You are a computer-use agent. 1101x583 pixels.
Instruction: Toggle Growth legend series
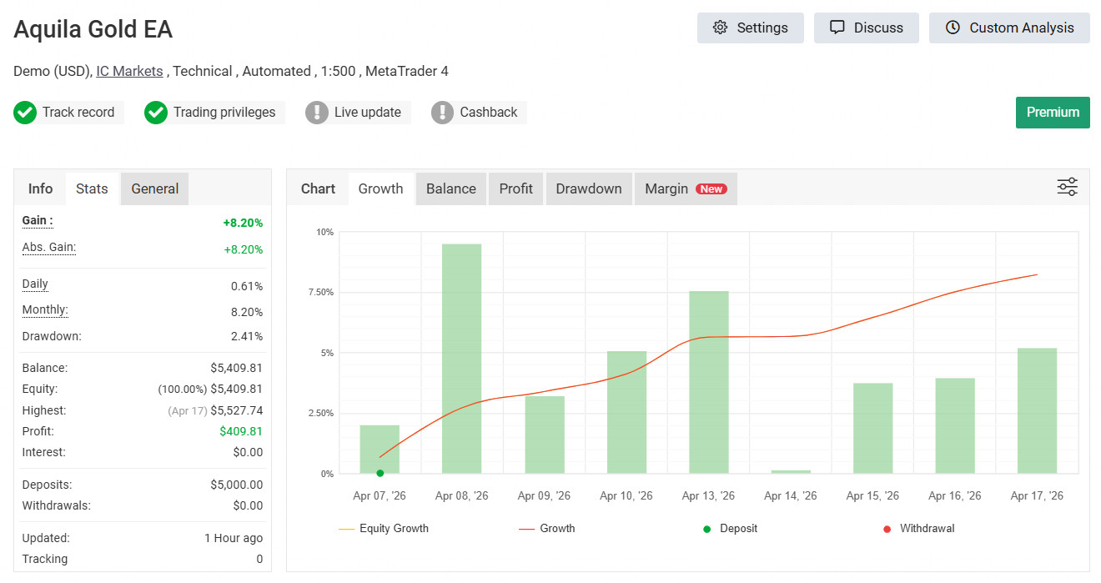[547, 528]
